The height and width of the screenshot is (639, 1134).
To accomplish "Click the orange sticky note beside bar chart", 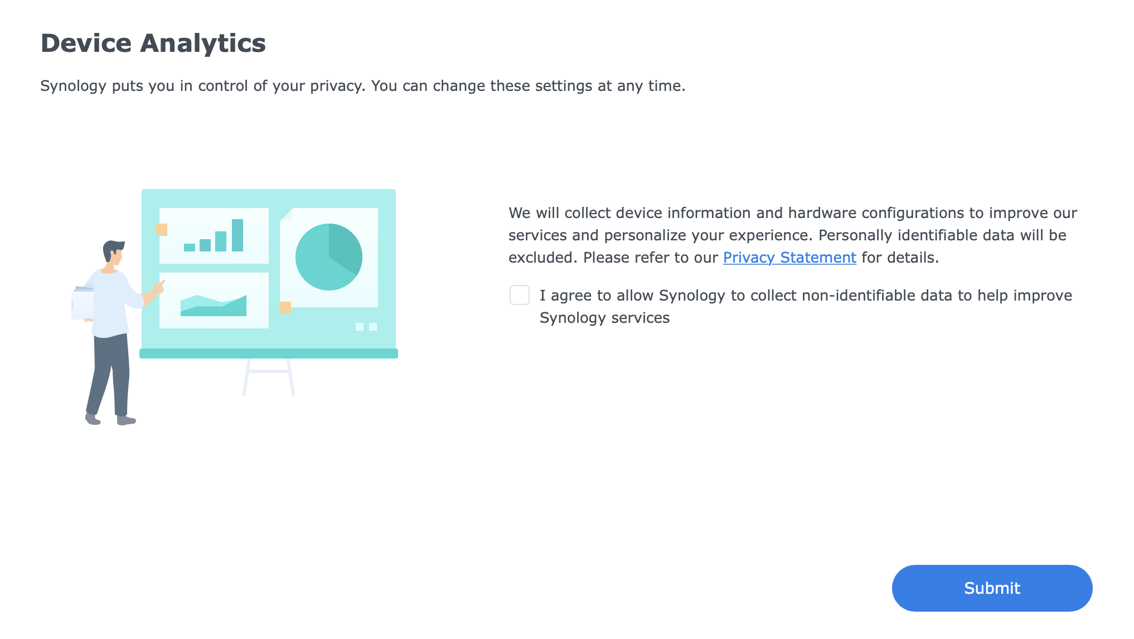I will pyautogui.click(x=162, y=229).
